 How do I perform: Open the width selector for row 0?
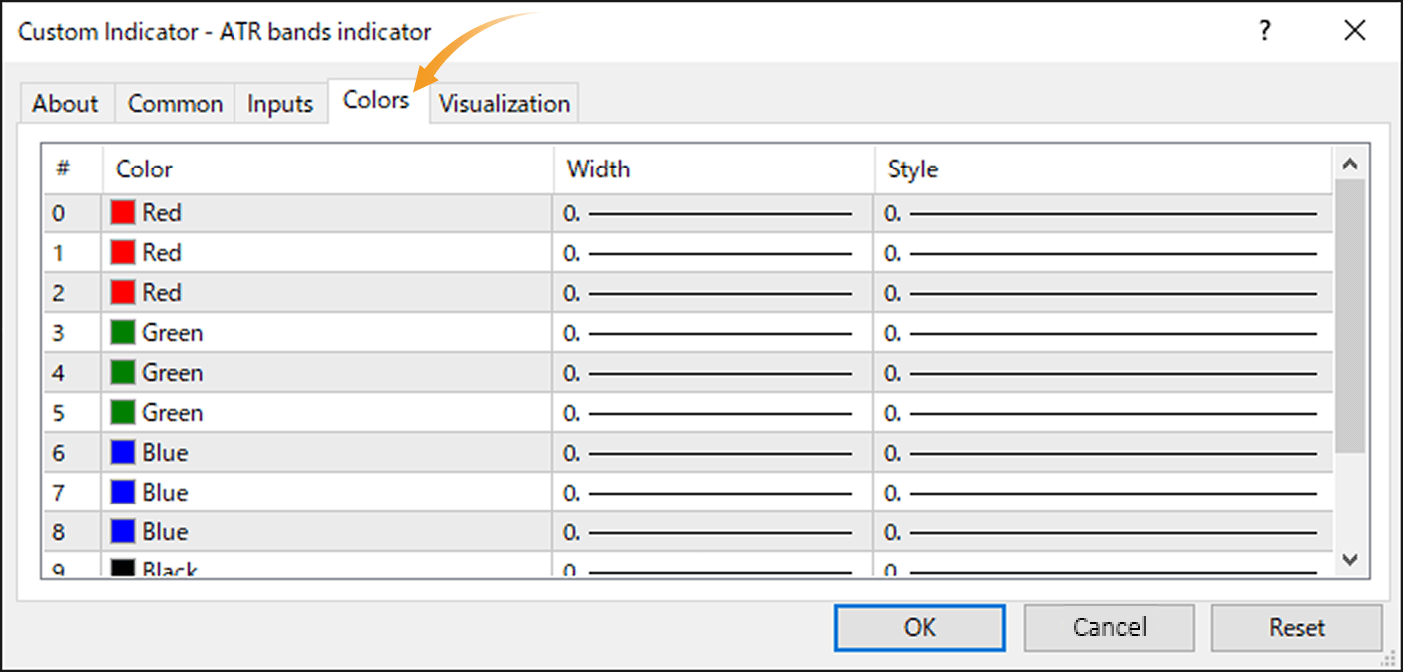(x=712, y=213)
